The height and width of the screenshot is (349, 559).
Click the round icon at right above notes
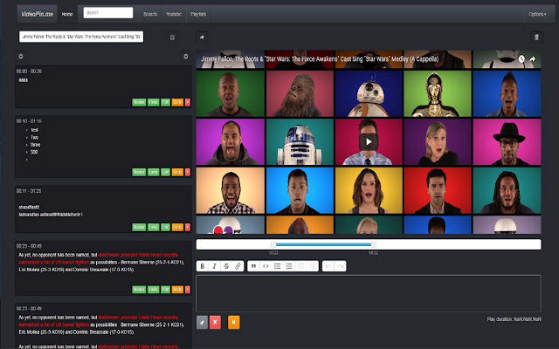[x=186, y=56]
